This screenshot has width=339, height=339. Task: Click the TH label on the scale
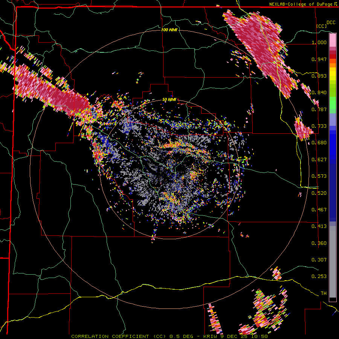[324, 293]
